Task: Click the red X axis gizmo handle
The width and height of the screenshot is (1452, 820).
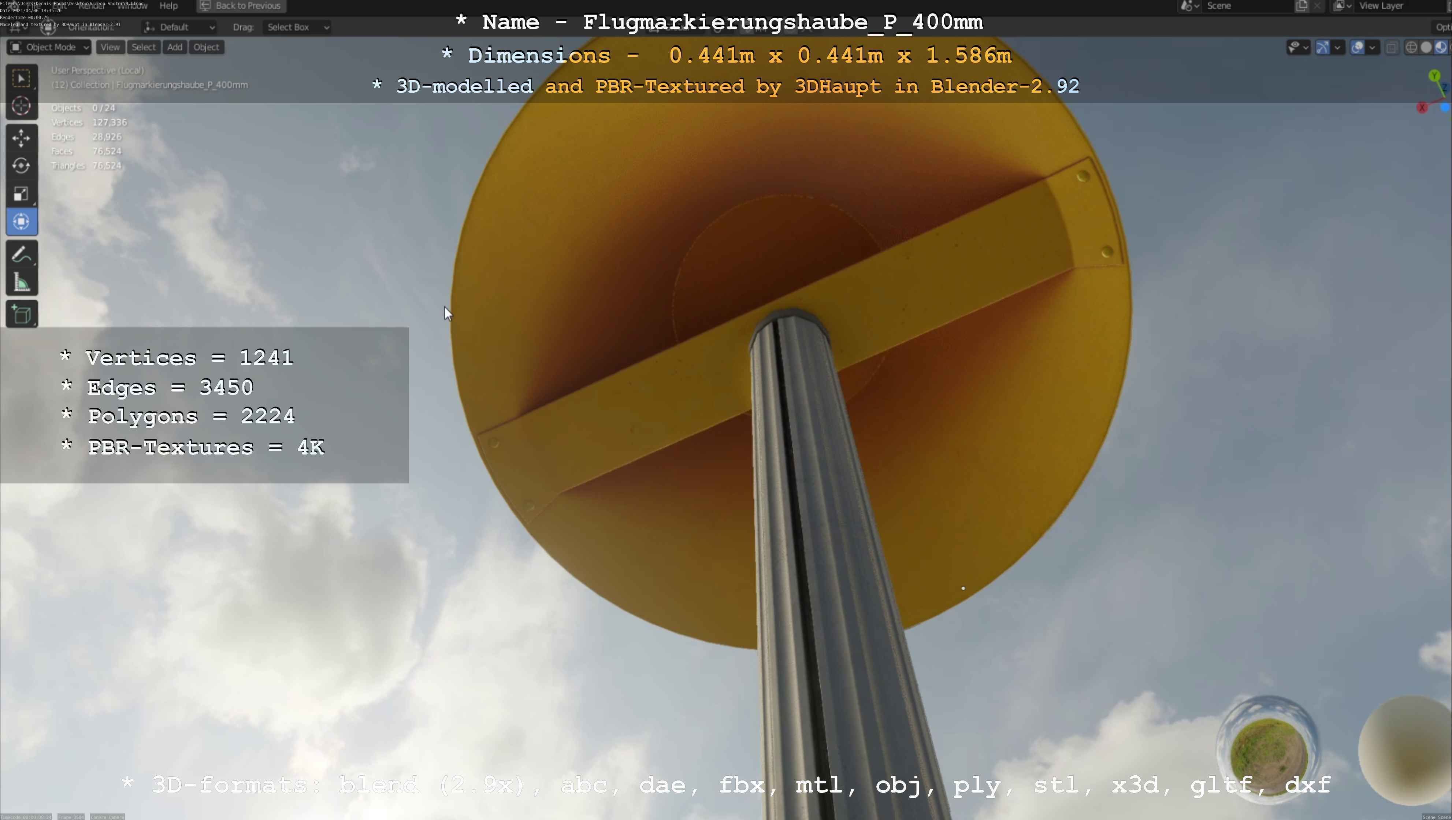Action: 1422,108
